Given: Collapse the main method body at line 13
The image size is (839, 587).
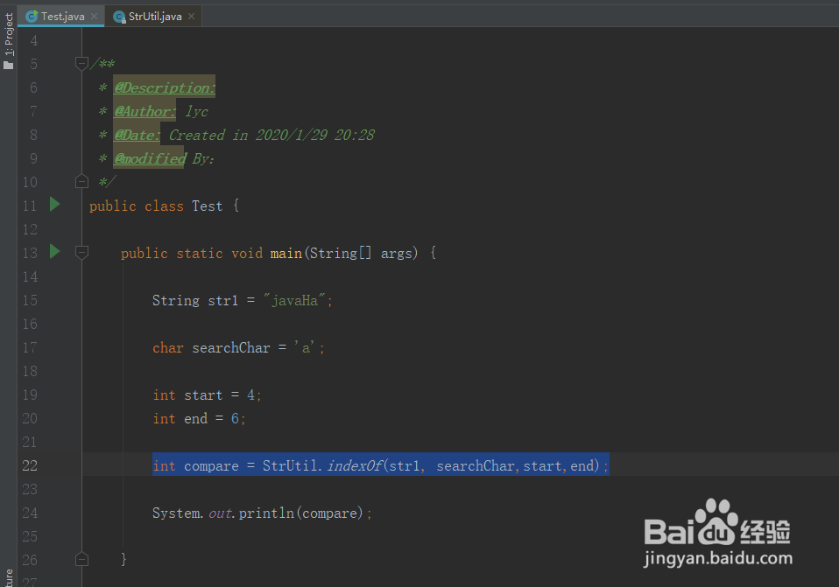Looking at the screenshot, I should [x=81, y=252].
